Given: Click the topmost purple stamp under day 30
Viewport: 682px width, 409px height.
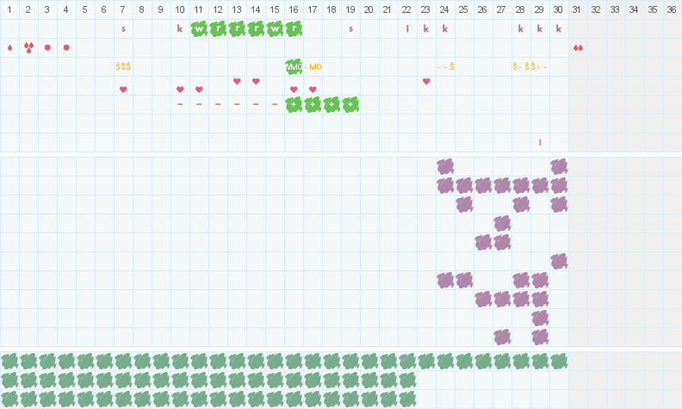Looking at the screenshot, I should (559, 166).
